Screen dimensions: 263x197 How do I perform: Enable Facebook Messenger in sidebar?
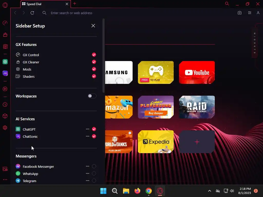[94, 166]
